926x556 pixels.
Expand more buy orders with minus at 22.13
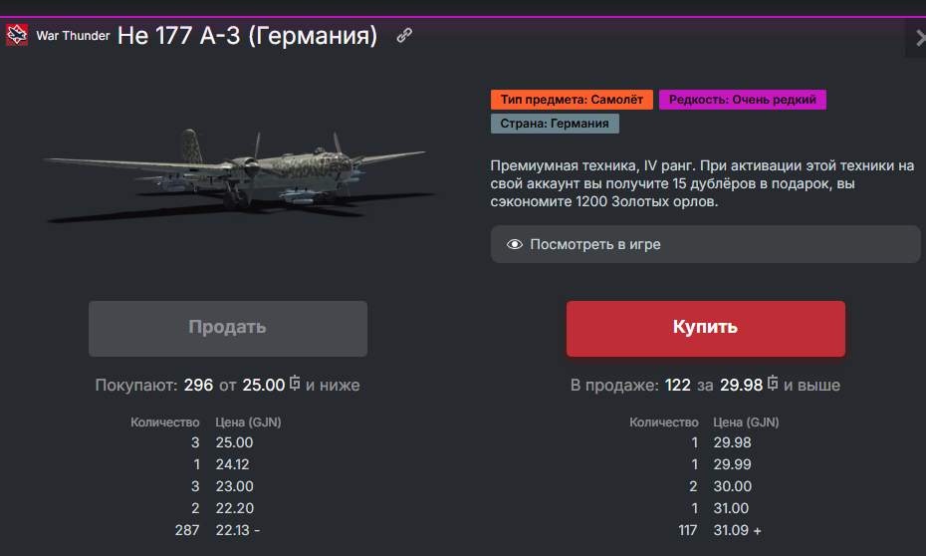point(257,531)
